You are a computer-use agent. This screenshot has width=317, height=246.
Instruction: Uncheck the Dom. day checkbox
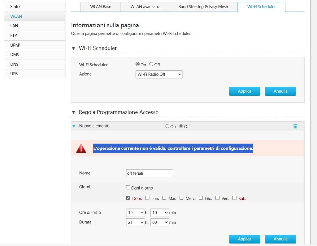pyautogui.click(x=128, y=198)
